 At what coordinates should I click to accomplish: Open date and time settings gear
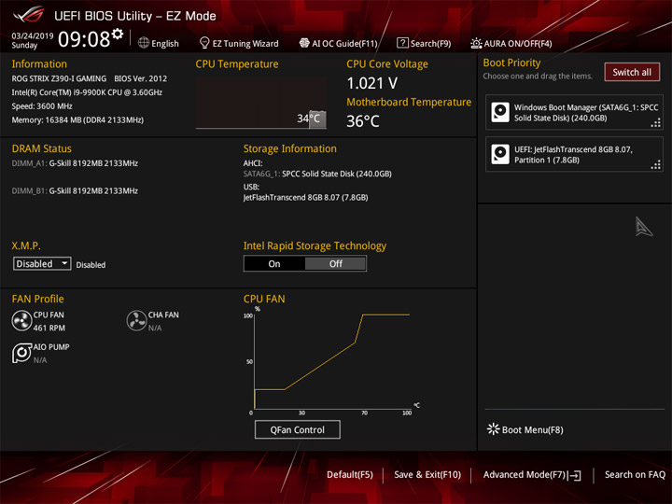click(118, 34)
